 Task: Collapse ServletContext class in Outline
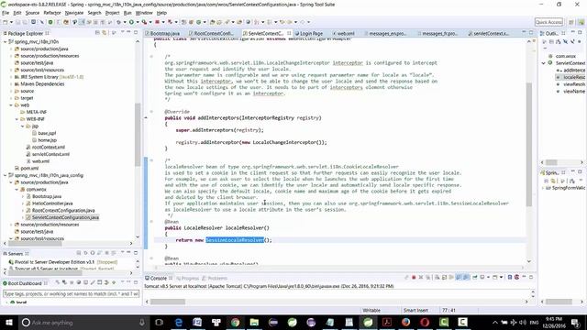(x=544, y=63)
